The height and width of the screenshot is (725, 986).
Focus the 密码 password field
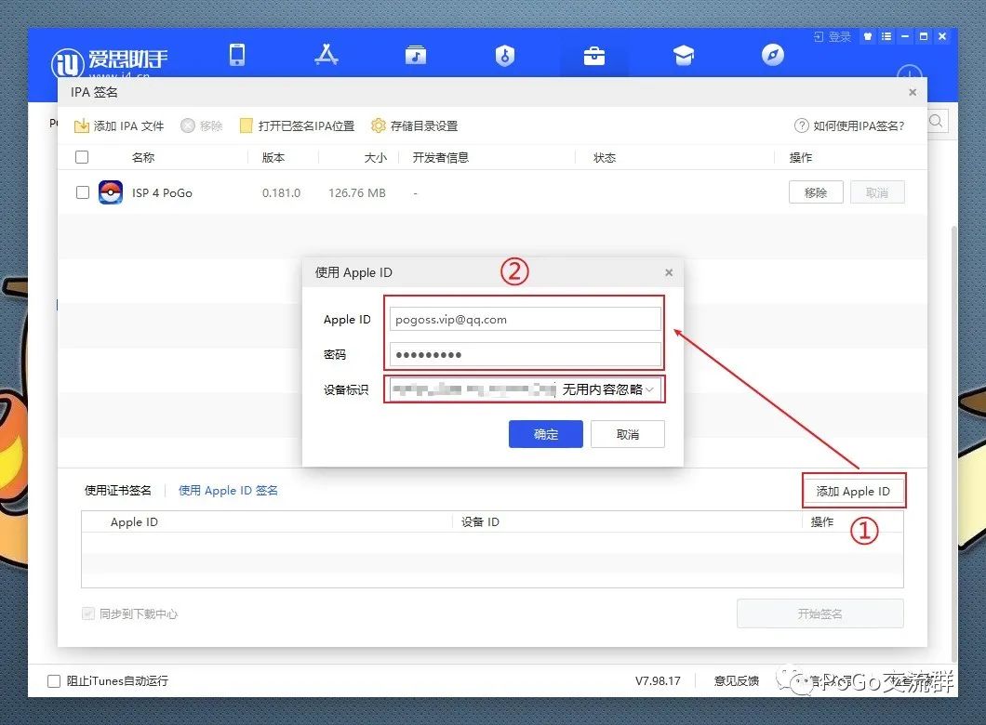click(525, 354)
